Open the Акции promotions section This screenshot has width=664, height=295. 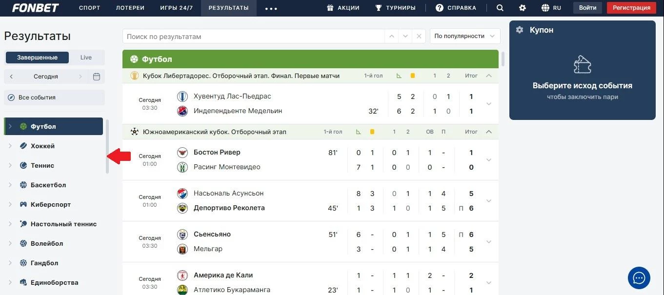coord(343,7)
